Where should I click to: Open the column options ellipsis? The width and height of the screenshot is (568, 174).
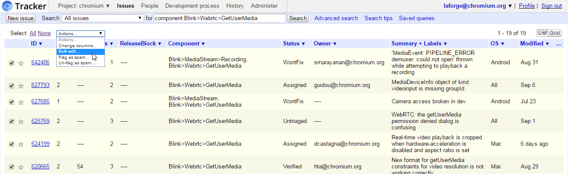point(559,44)
